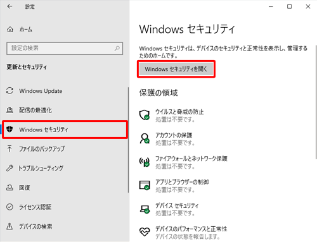Click the 更新とセキュリティ section heading
The image size is (317, 242).
(27, 67)
